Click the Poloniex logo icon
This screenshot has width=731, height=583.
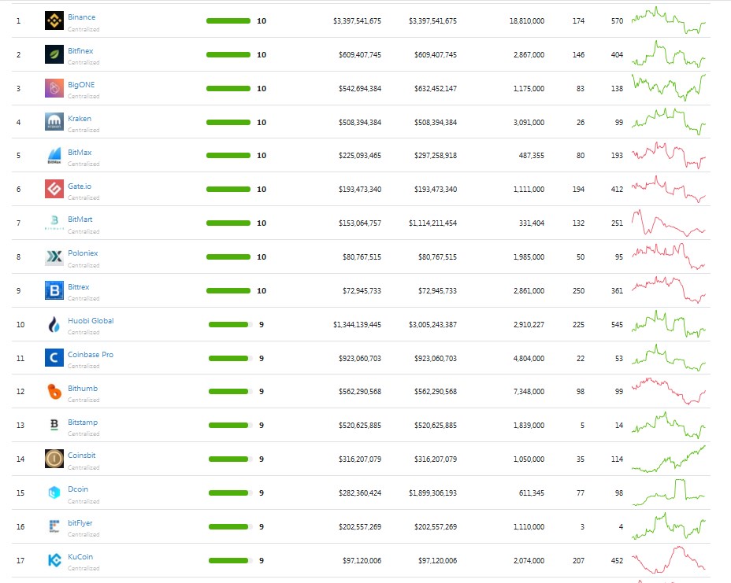click(54, 256)
